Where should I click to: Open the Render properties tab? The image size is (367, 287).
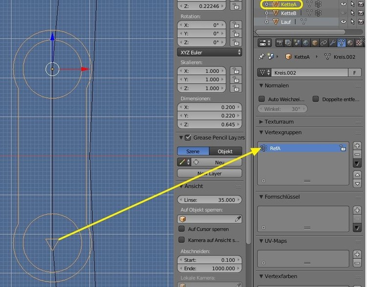click(x=279, y=43)
